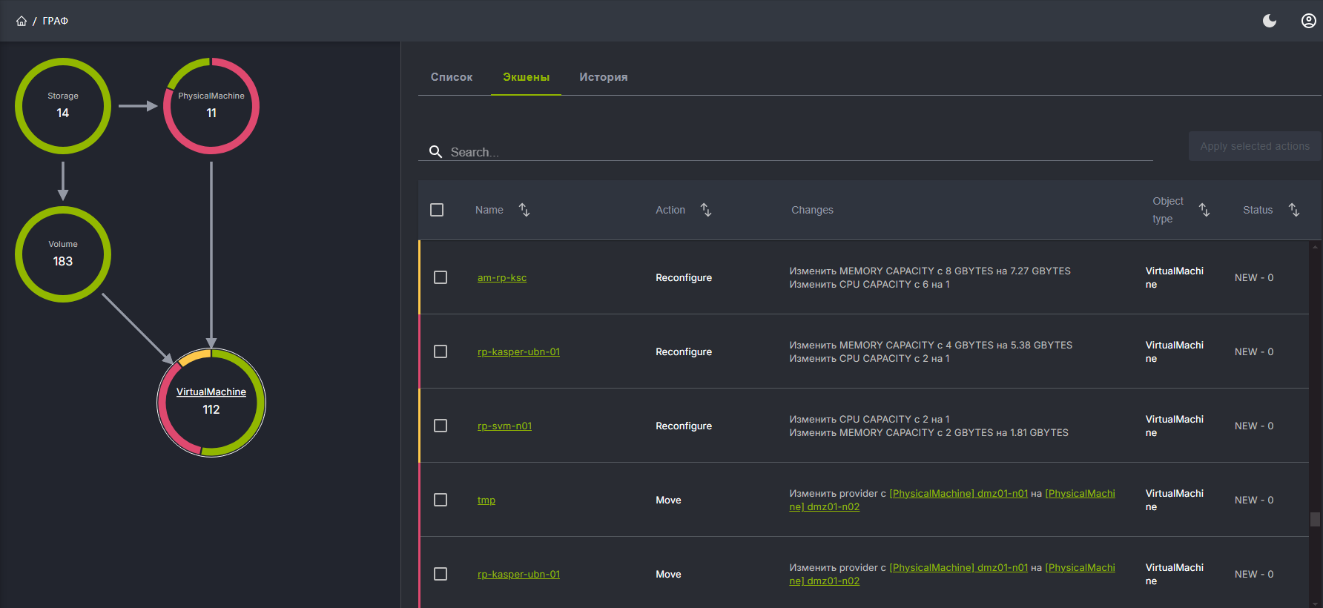1323x608 pixels.
Task: Open the am-rp-ksc link
Action: (x=502, y=277)
